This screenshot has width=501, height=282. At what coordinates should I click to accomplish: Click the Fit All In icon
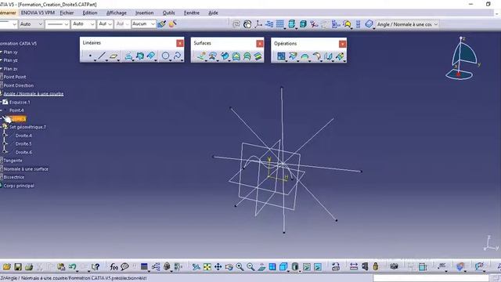point(207,266)
